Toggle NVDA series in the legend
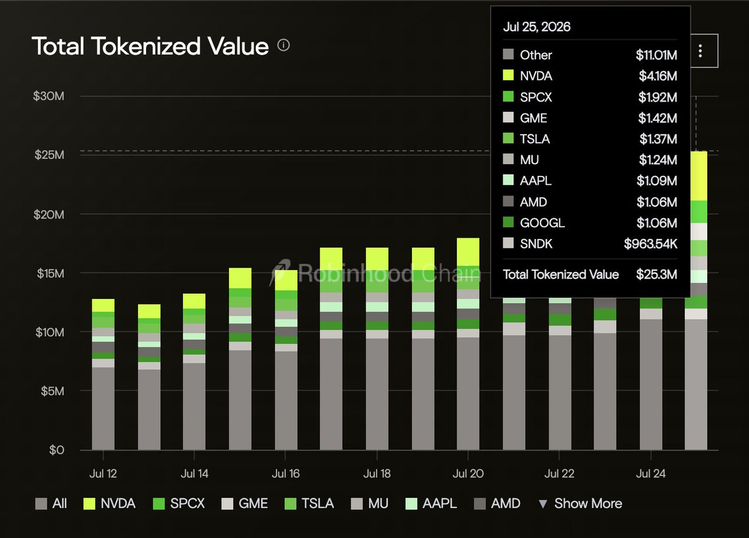749x538 pixels. (x=109, y=503)
